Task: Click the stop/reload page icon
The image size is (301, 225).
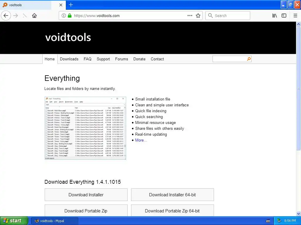Action: (25, 16)
